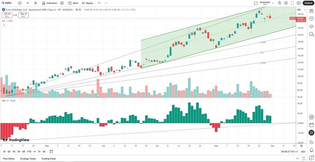Switch to the Strategy Tester tab
Screen dimensions: 315x162
[28, 159]
